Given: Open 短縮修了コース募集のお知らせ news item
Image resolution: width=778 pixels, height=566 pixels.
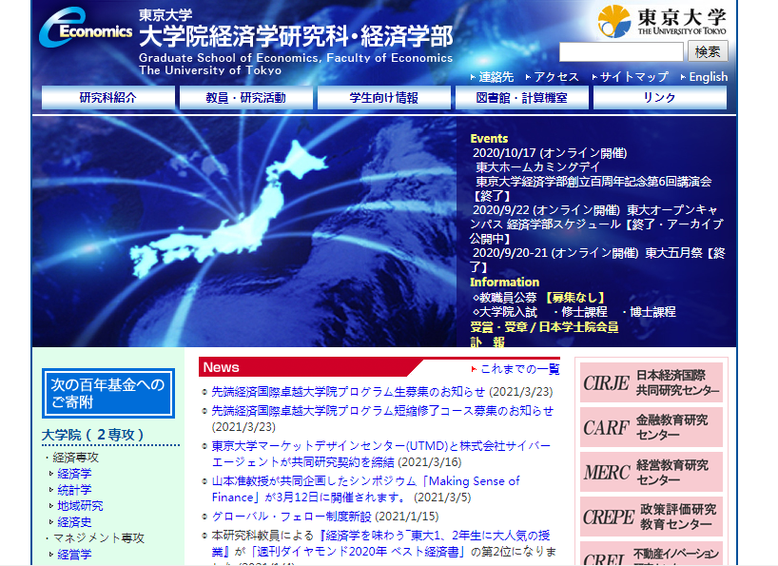Looking at the screenshot, I should [x=382, y=411].
